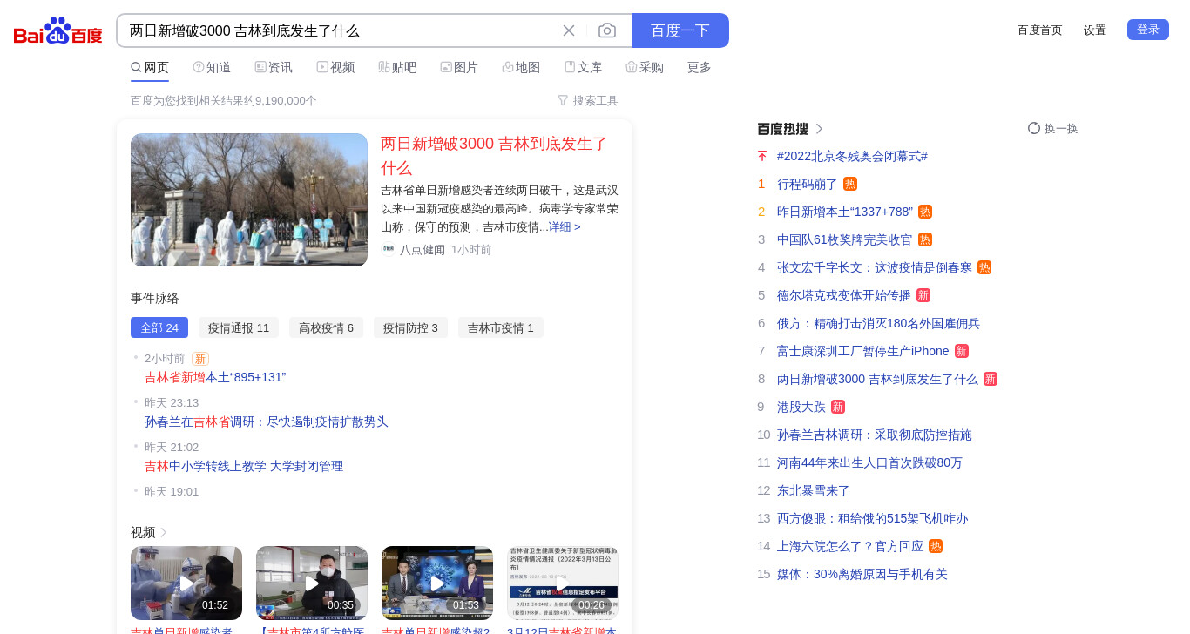Open hot search item 8 两日新增破3000
1190x634 pixels.
pos(877,379)
